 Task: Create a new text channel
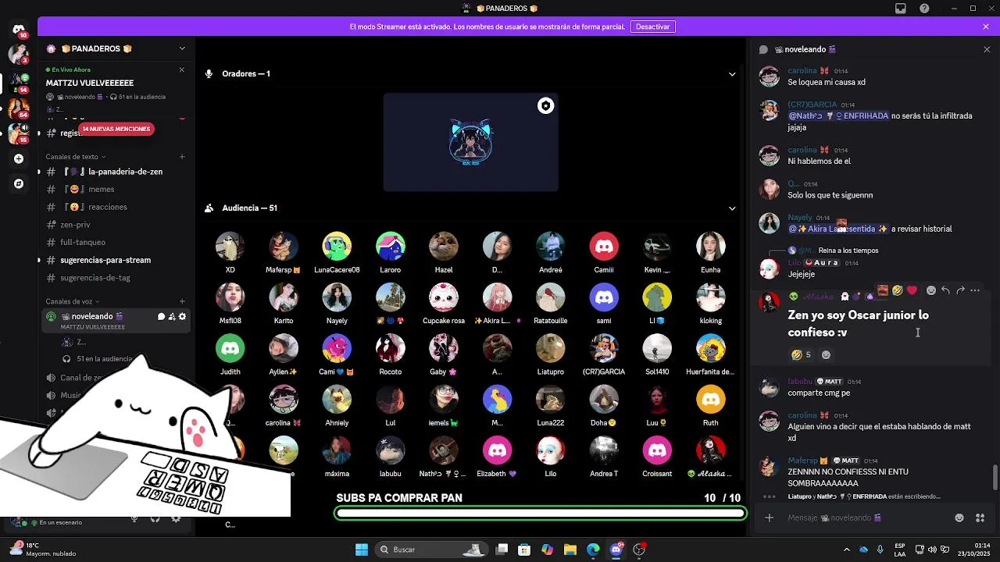[x=182, y=157]
